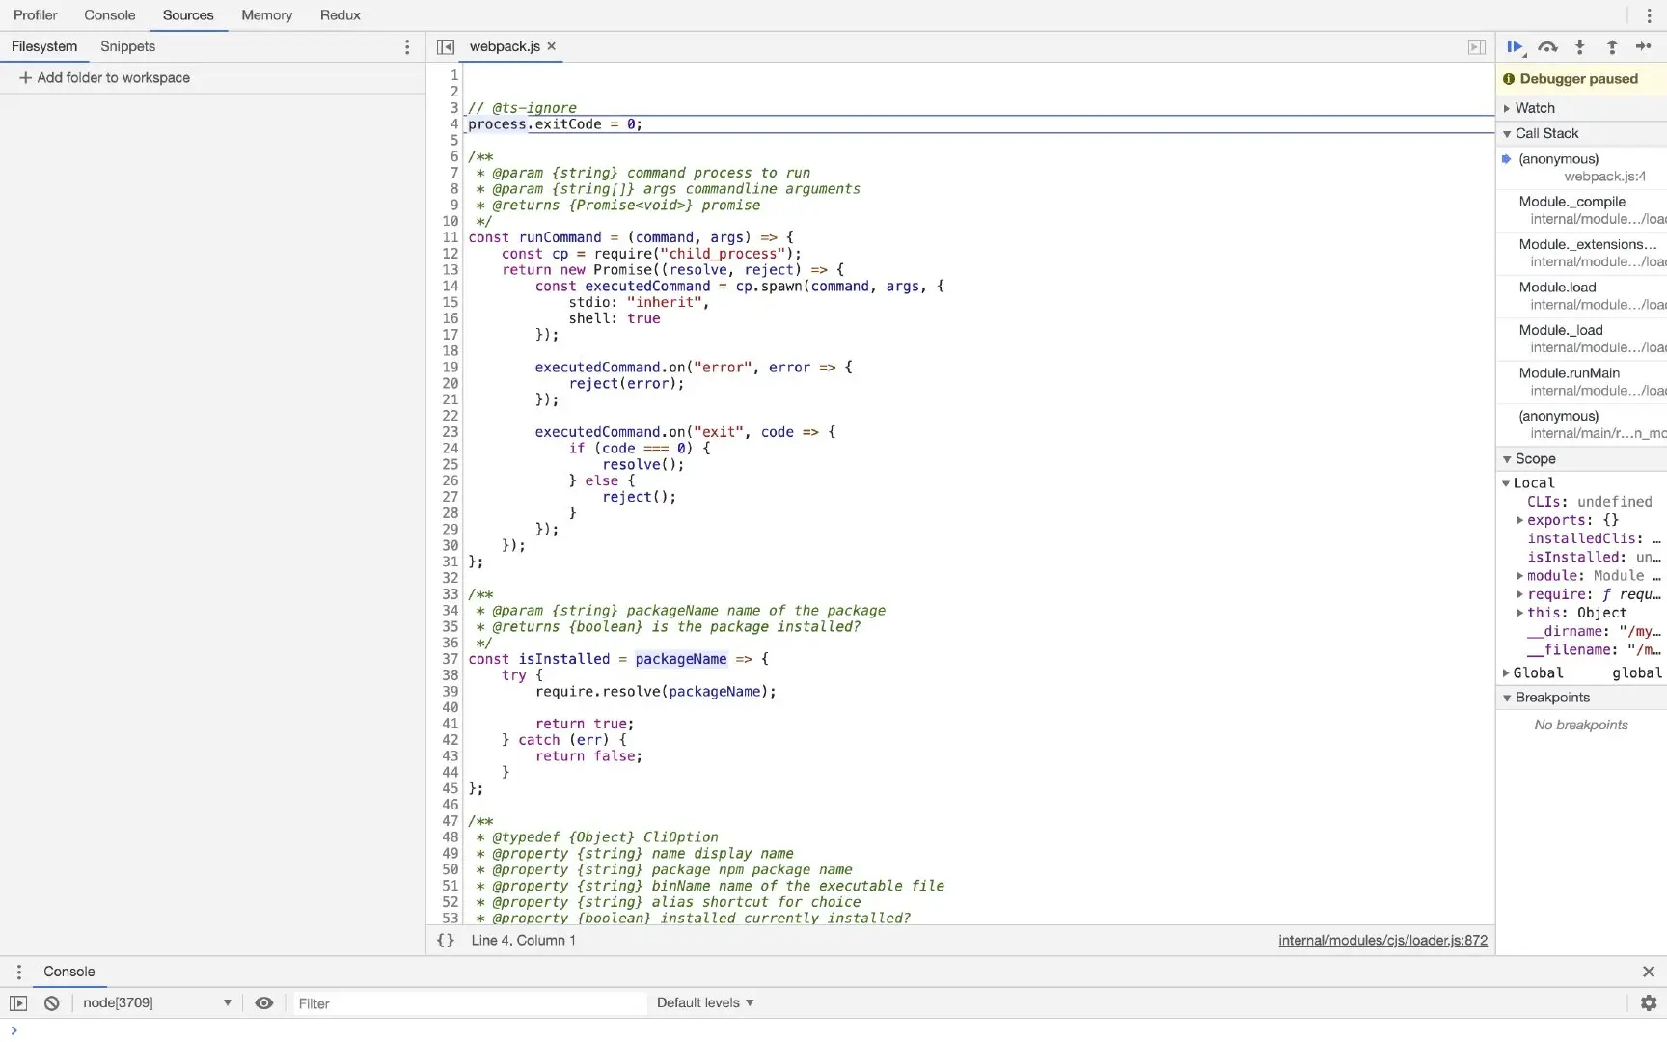
Task: Click the highlighted packageName parameter on line 37
Action: (x=681, y=659)
